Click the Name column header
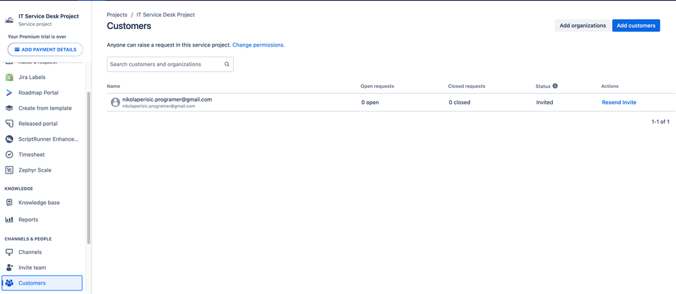This screenshot has width=676, height=294. coord(114,86)
